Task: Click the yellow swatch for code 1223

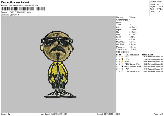Action: [122, 62]
